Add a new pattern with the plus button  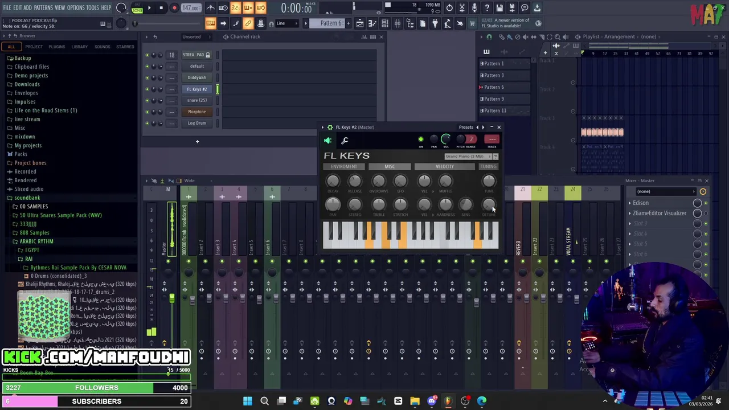click(347, 23)
